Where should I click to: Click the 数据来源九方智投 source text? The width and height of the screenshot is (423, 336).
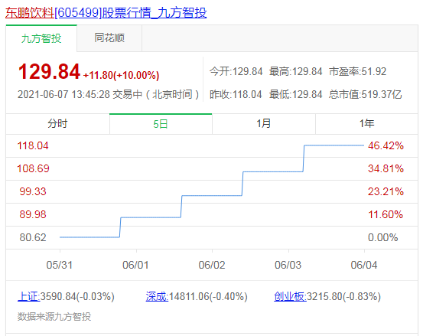click(x=54, y=317)
